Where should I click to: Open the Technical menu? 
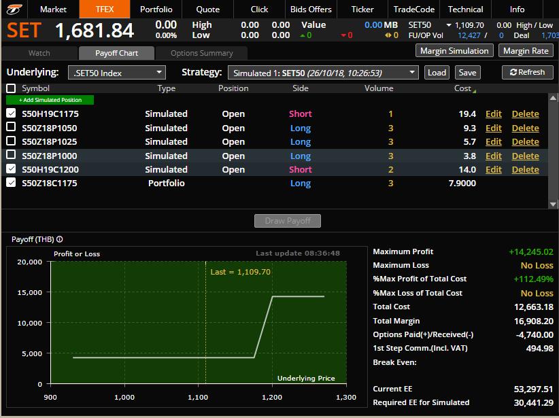pyautogui.click(x=466, y=10)
